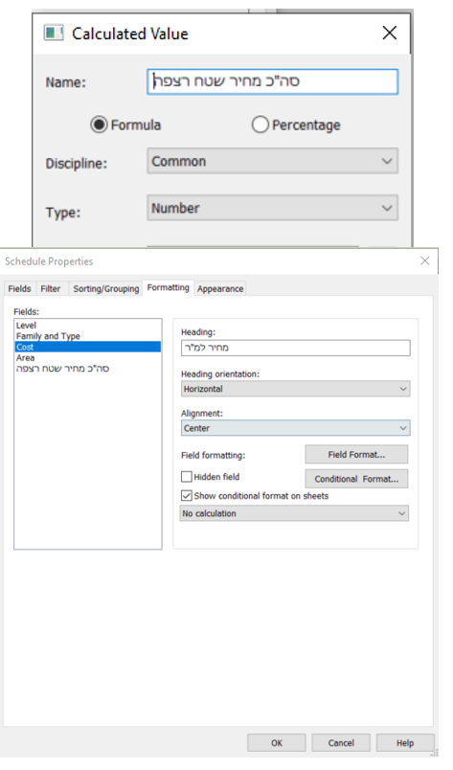Viewport: 453px width, 770px height.
Task: Select the Formula radio button
Action: (99, 125)
